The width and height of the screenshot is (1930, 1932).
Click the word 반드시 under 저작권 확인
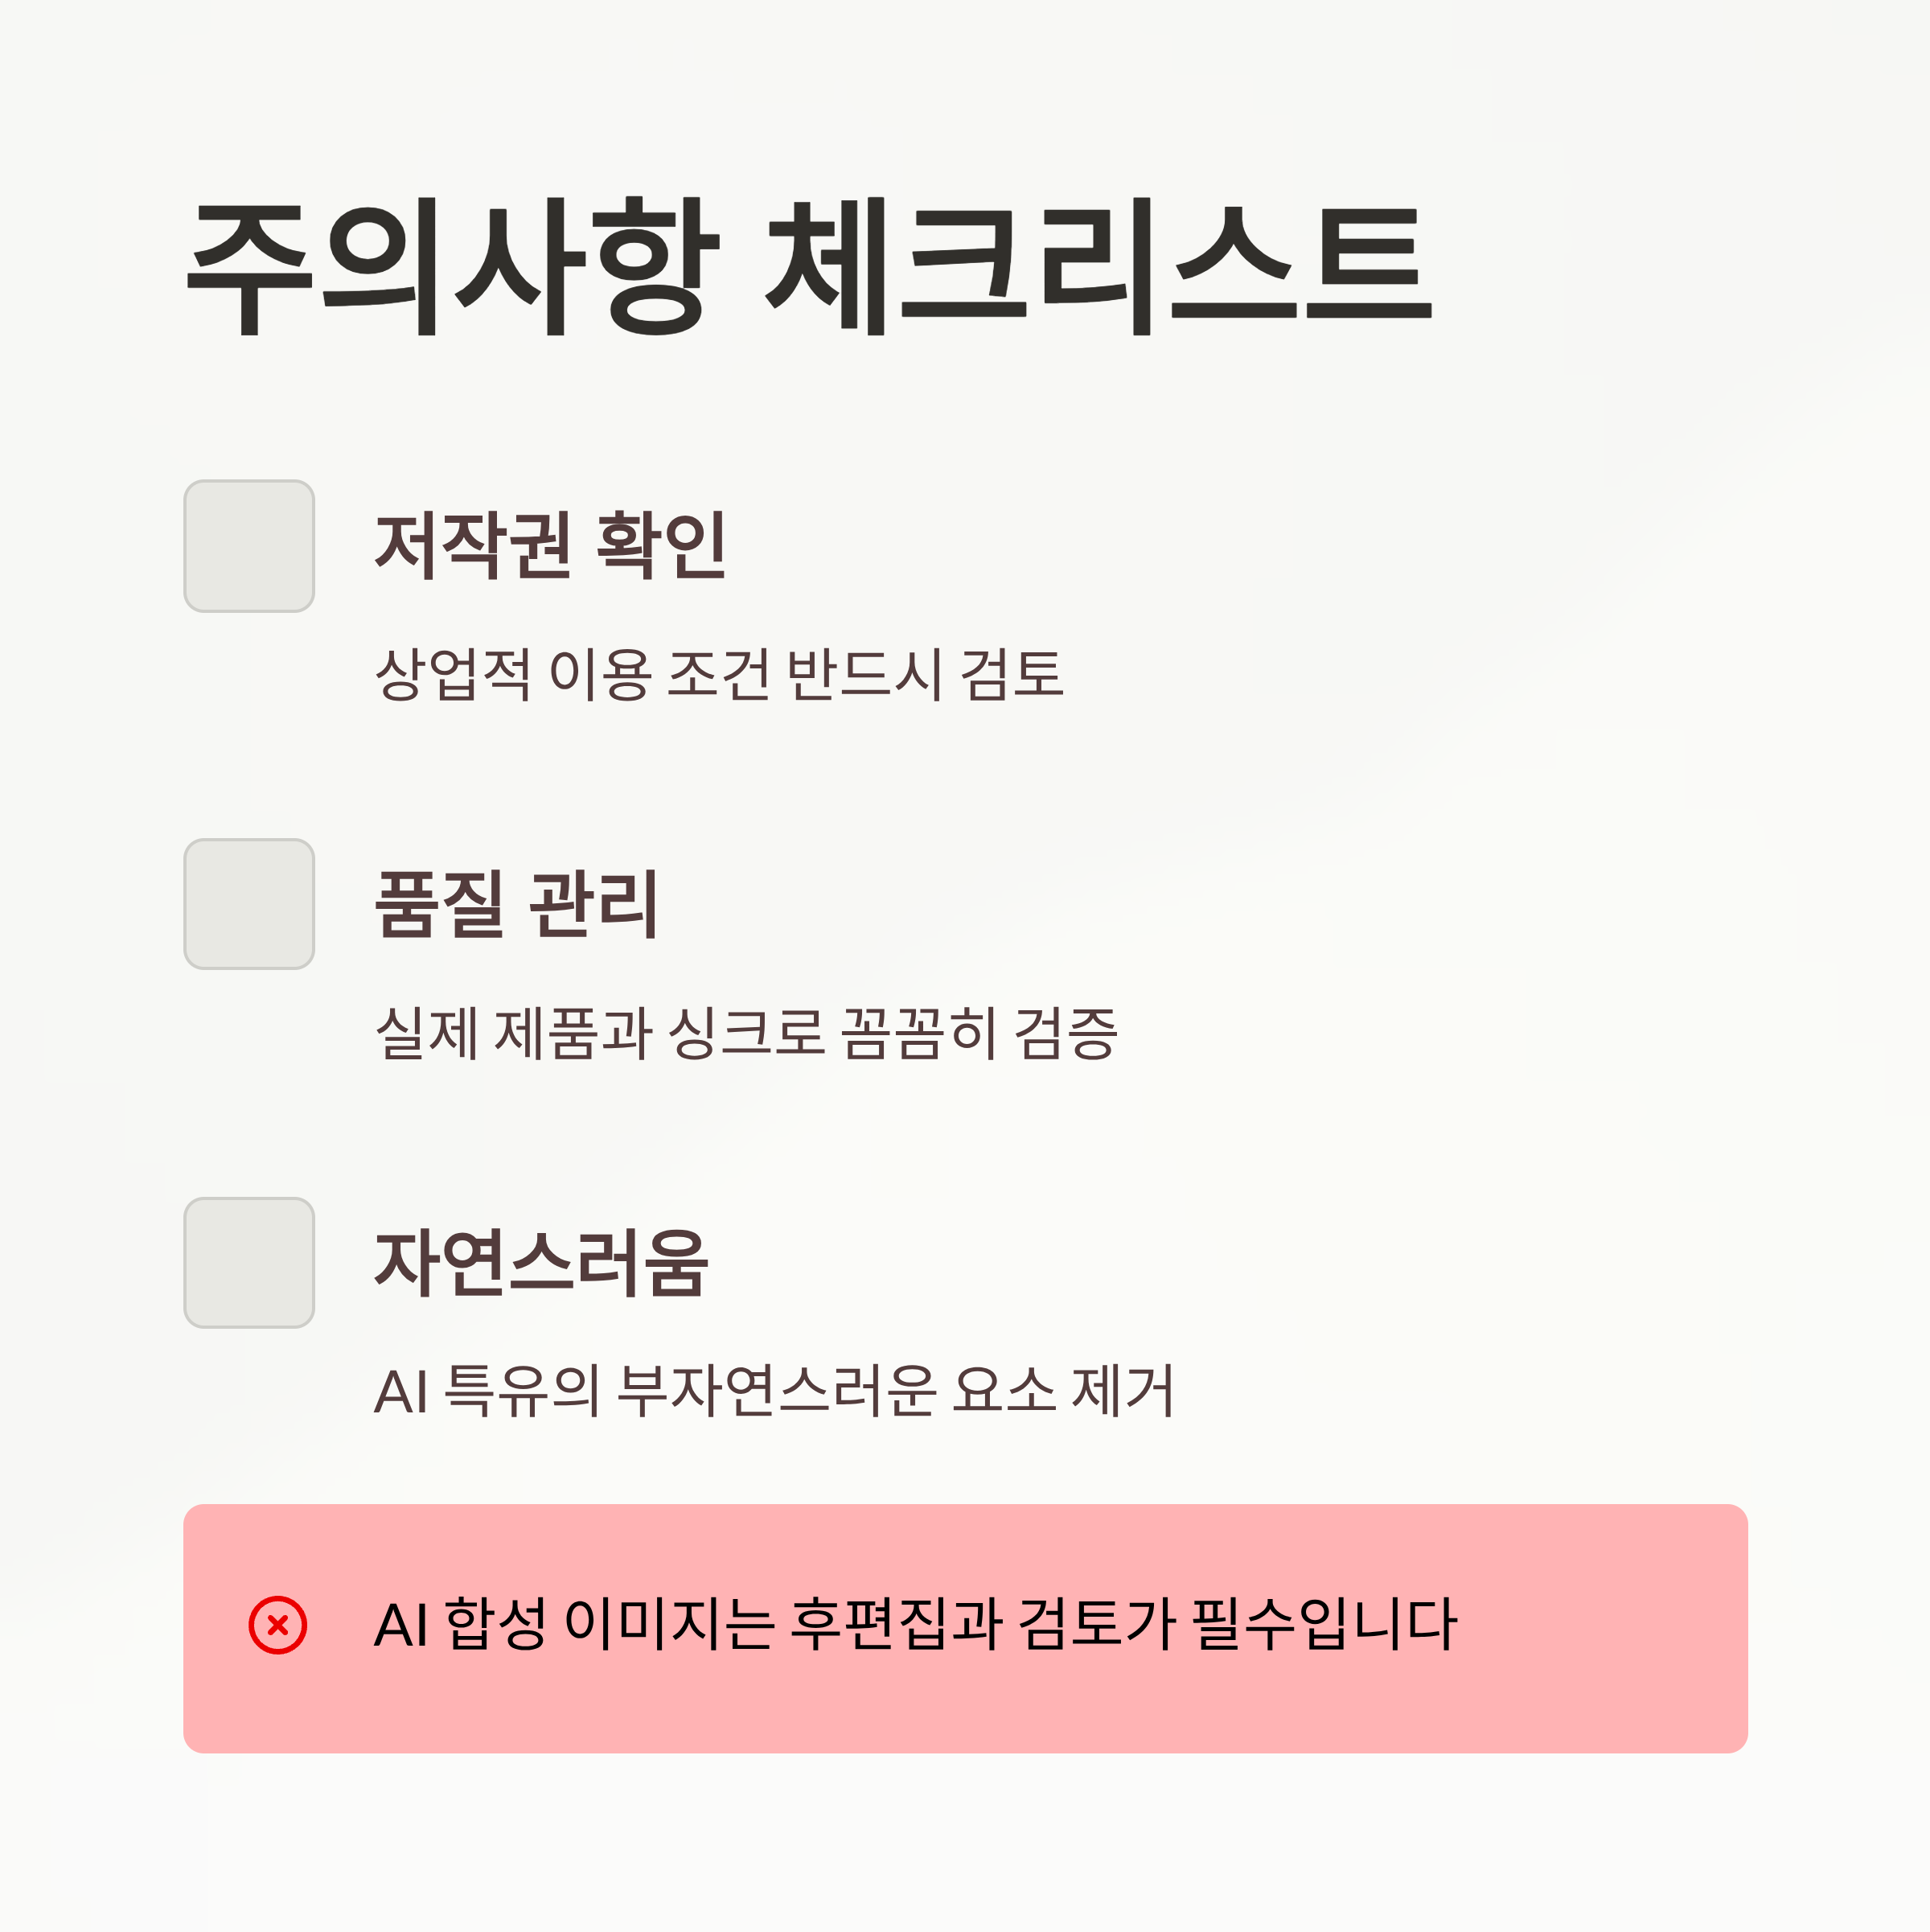click(x=864, y=674)
